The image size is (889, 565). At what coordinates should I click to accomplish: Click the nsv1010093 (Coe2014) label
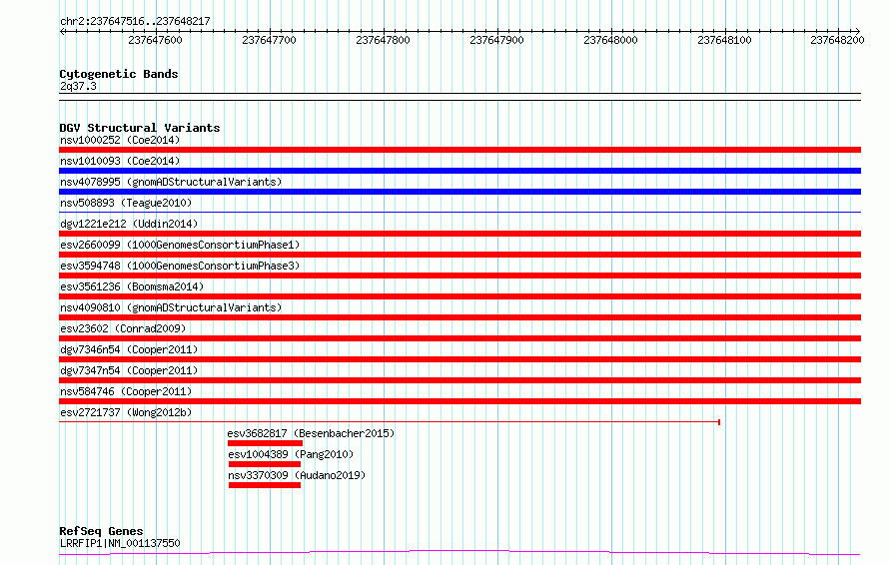tap(120, 161)
